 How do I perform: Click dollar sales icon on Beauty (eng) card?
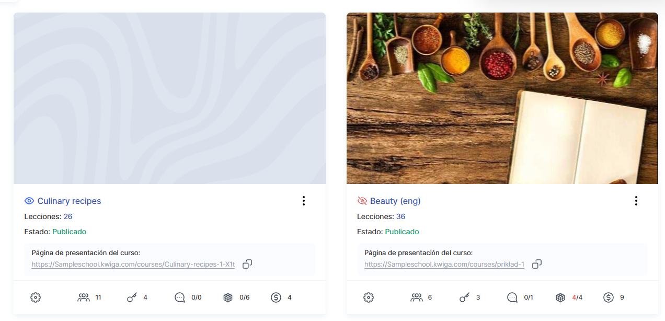pyautogui.click(x=609, y=297)
